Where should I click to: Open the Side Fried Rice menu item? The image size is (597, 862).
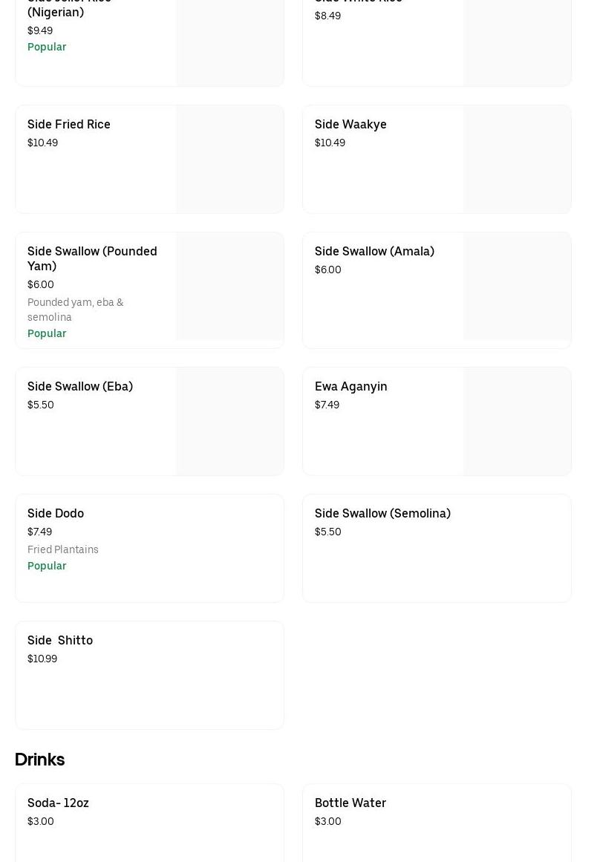[69, 125]
